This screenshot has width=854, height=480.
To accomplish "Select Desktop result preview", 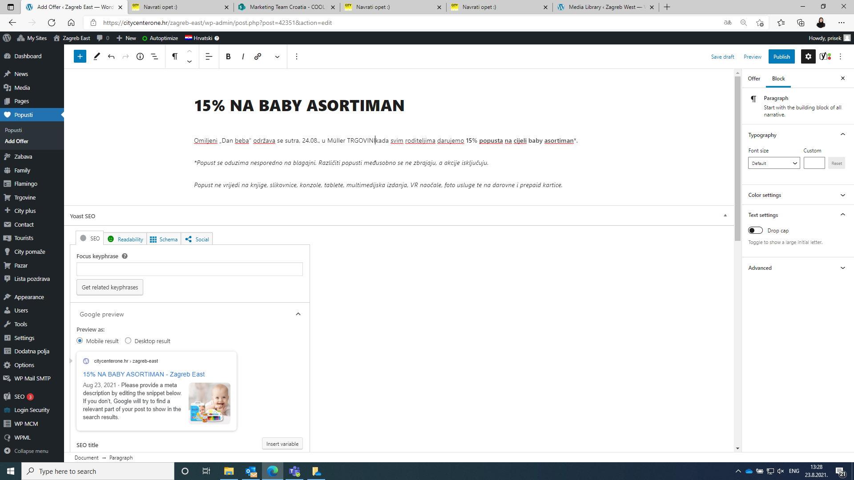I will [128, 340].
